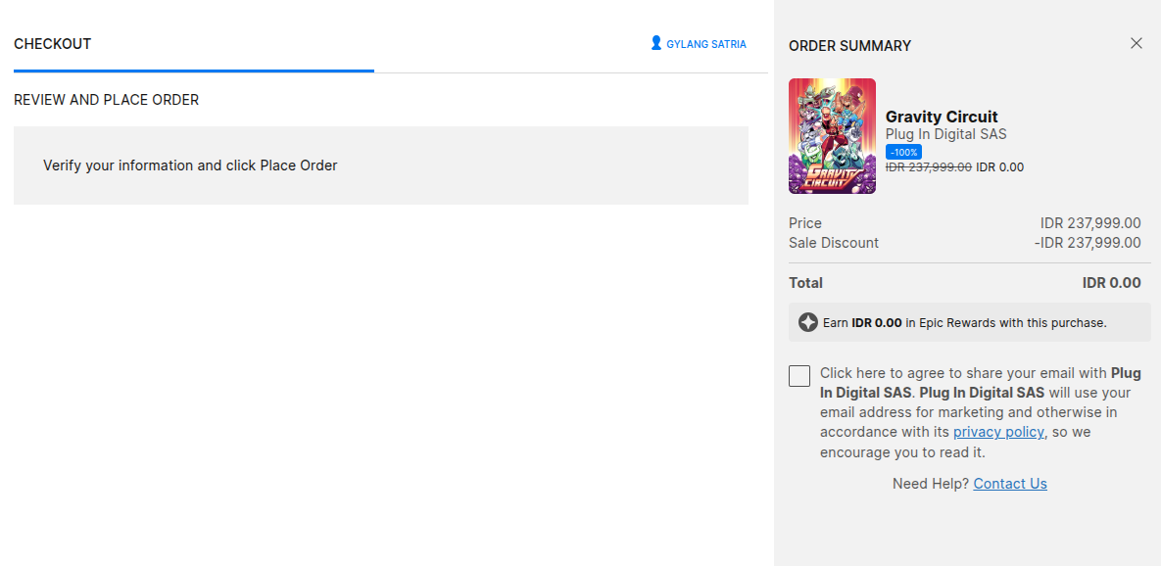Screen dimensions: 1161x566
Task: Close the Order Summary panel
Action: pyautogui.click(x=1137, y=43)
